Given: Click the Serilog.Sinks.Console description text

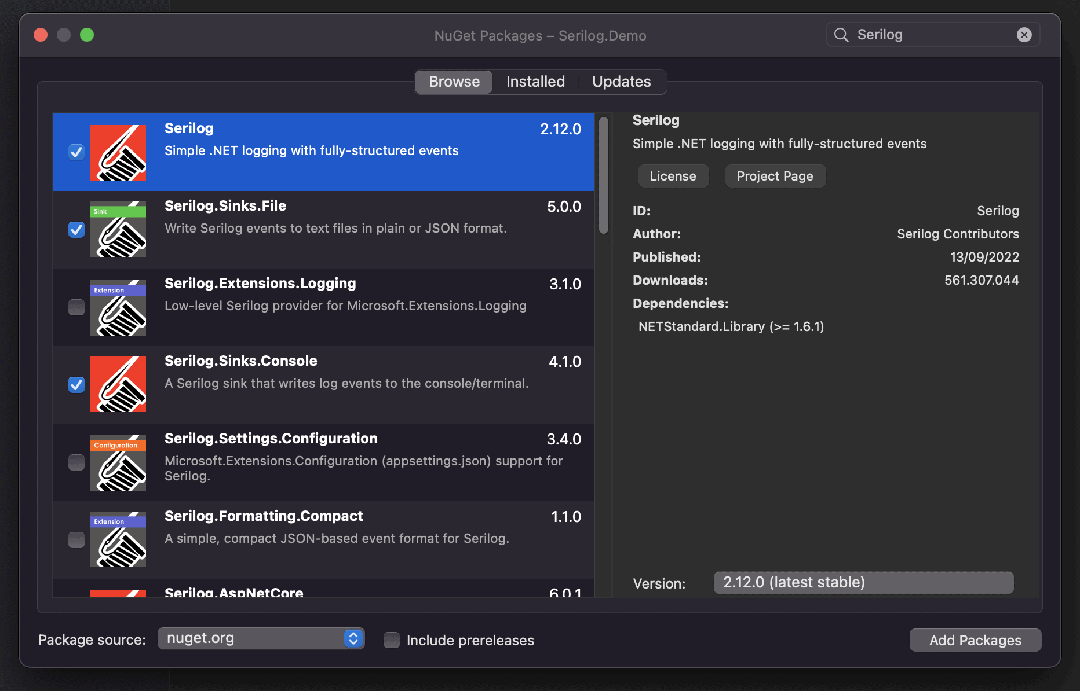Looking at the screenshot, I should click(346, 383).
